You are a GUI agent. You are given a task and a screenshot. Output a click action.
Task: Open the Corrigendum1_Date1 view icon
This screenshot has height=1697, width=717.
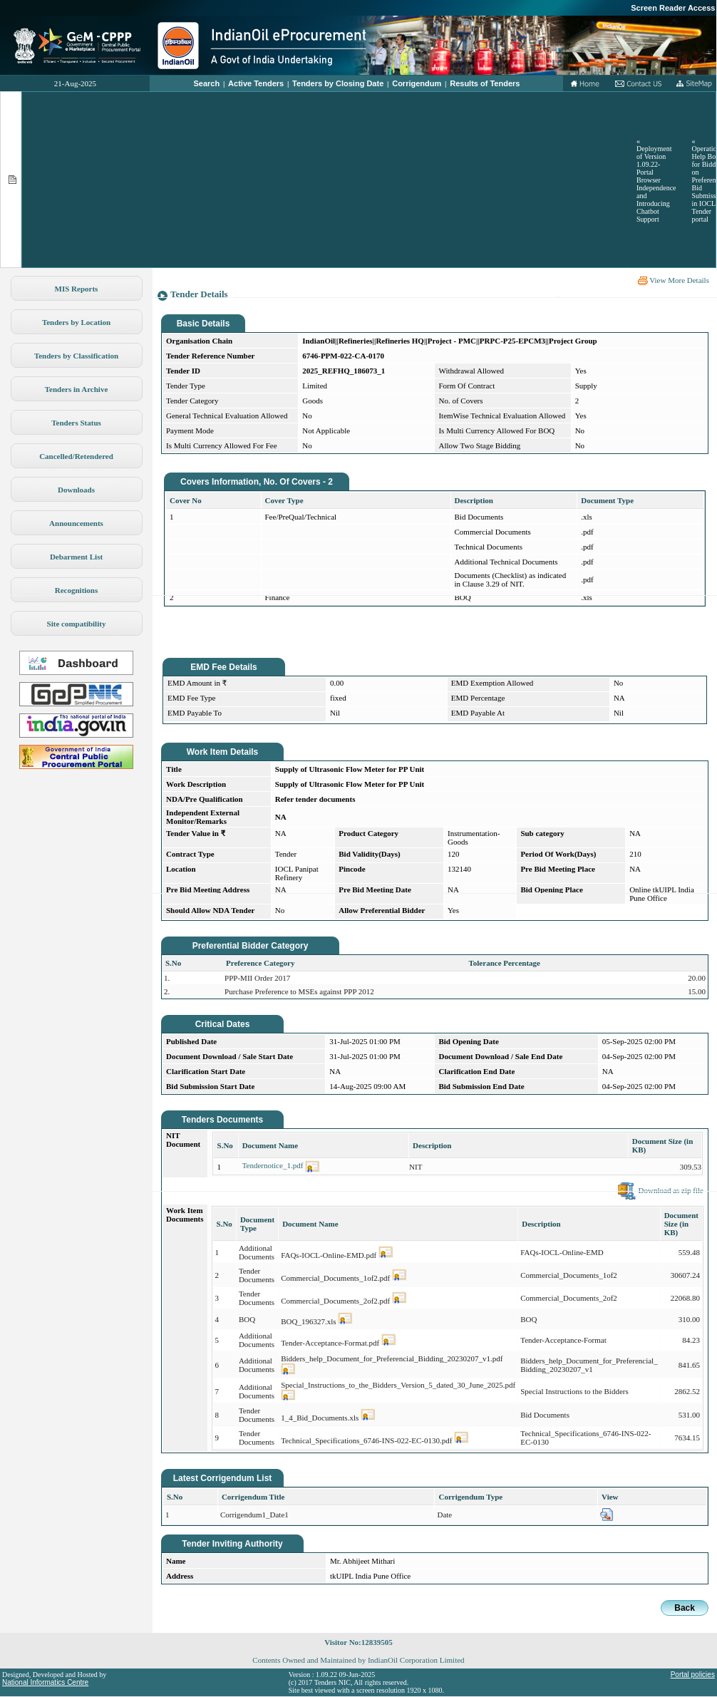pyautogui.click(x=607, y=1515)
